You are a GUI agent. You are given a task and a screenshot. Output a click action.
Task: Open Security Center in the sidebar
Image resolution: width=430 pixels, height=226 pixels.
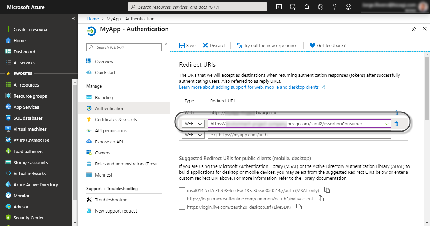pyautogui.click(x=28, y=218)
